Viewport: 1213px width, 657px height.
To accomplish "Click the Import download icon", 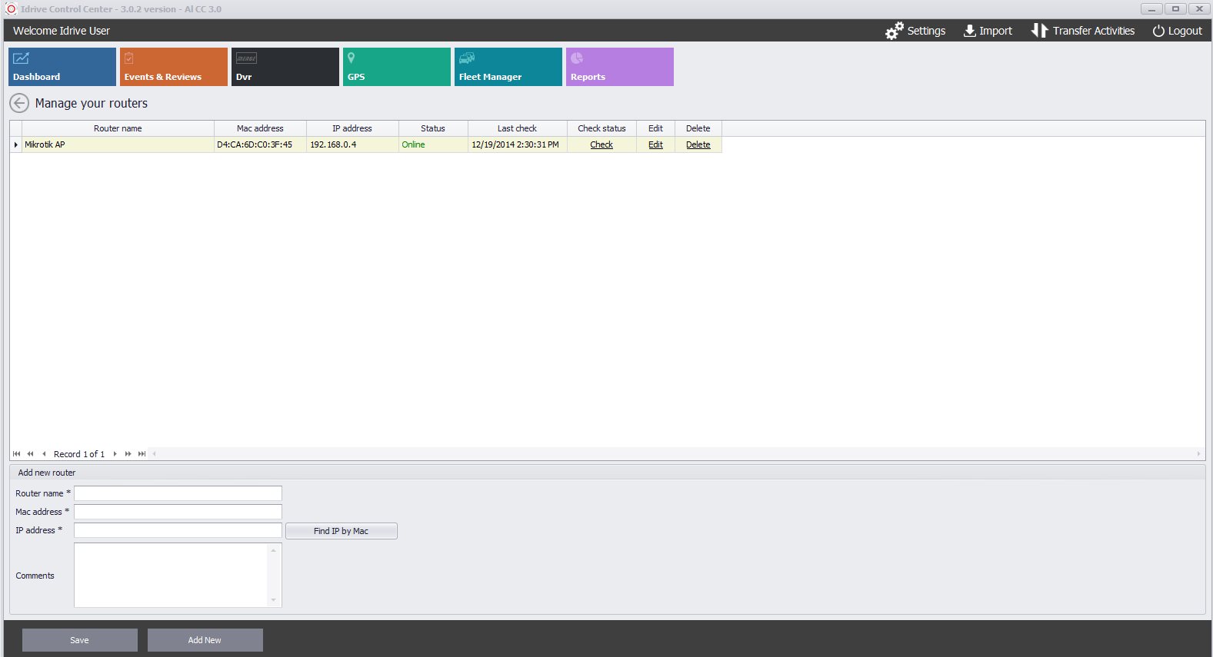I will [x=969, y=31].
